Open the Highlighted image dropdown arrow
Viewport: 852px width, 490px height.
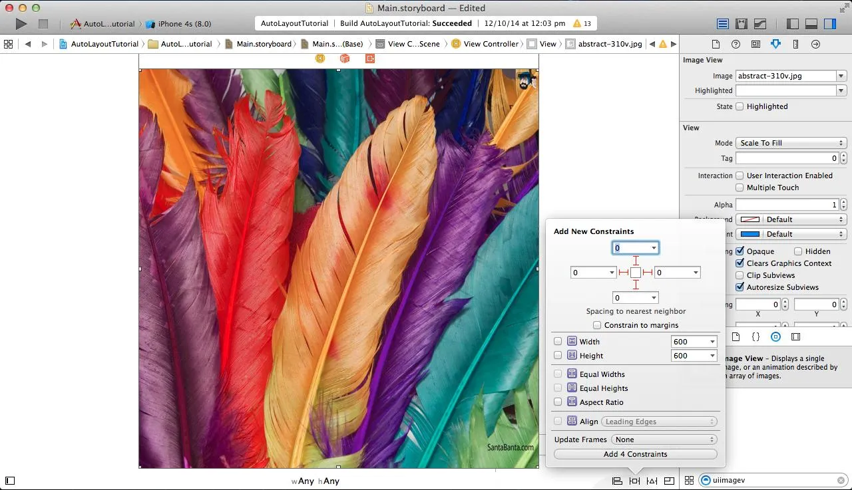pos(841,90)
